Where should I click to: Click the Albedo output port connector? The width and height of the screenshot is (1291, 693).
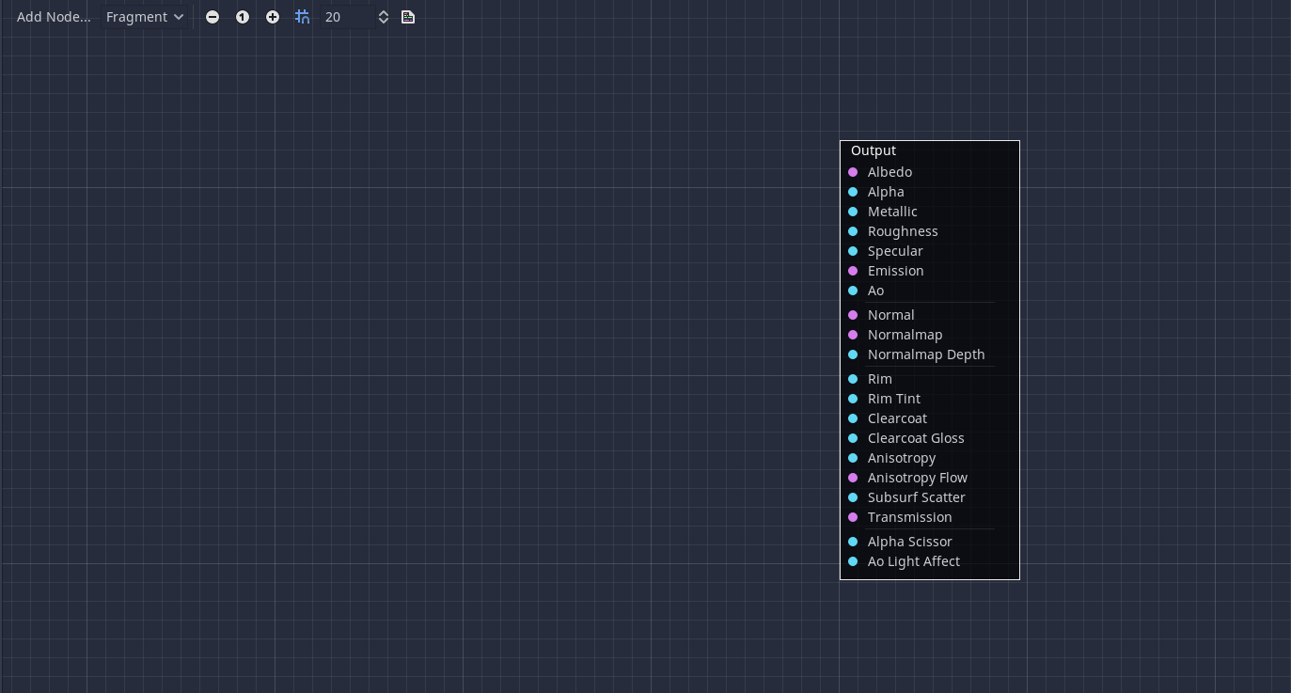tap(853, 172)
